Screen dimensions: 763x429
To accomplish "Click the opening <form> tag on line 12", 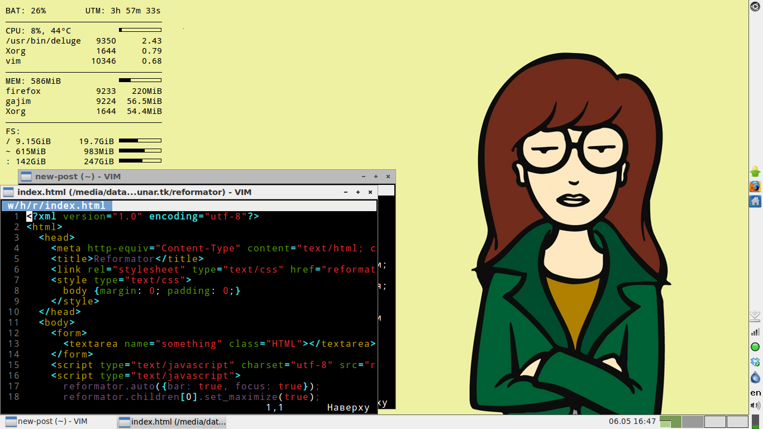I will (x=69, y=333).
